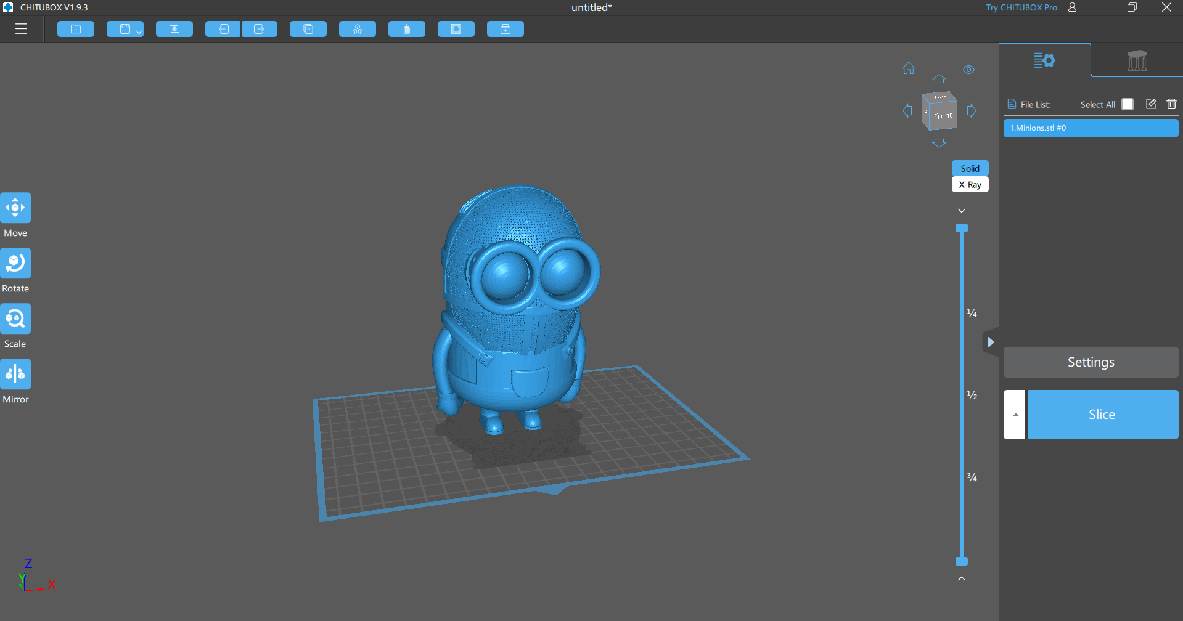Screen dimensions: 1183x621
Task: Reset view with the home icon
Action: [x=909, y=68]
